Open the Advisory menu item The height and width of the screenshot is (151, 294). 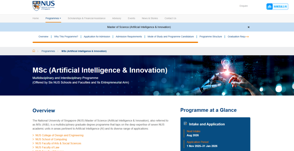click(117, 18)
